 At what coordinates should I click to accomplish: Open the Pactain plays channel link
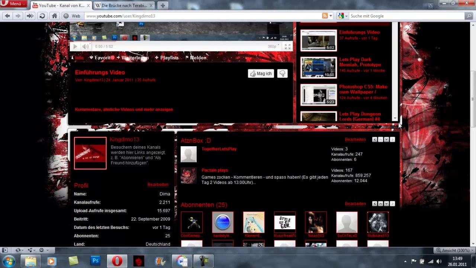click(215, 170)
